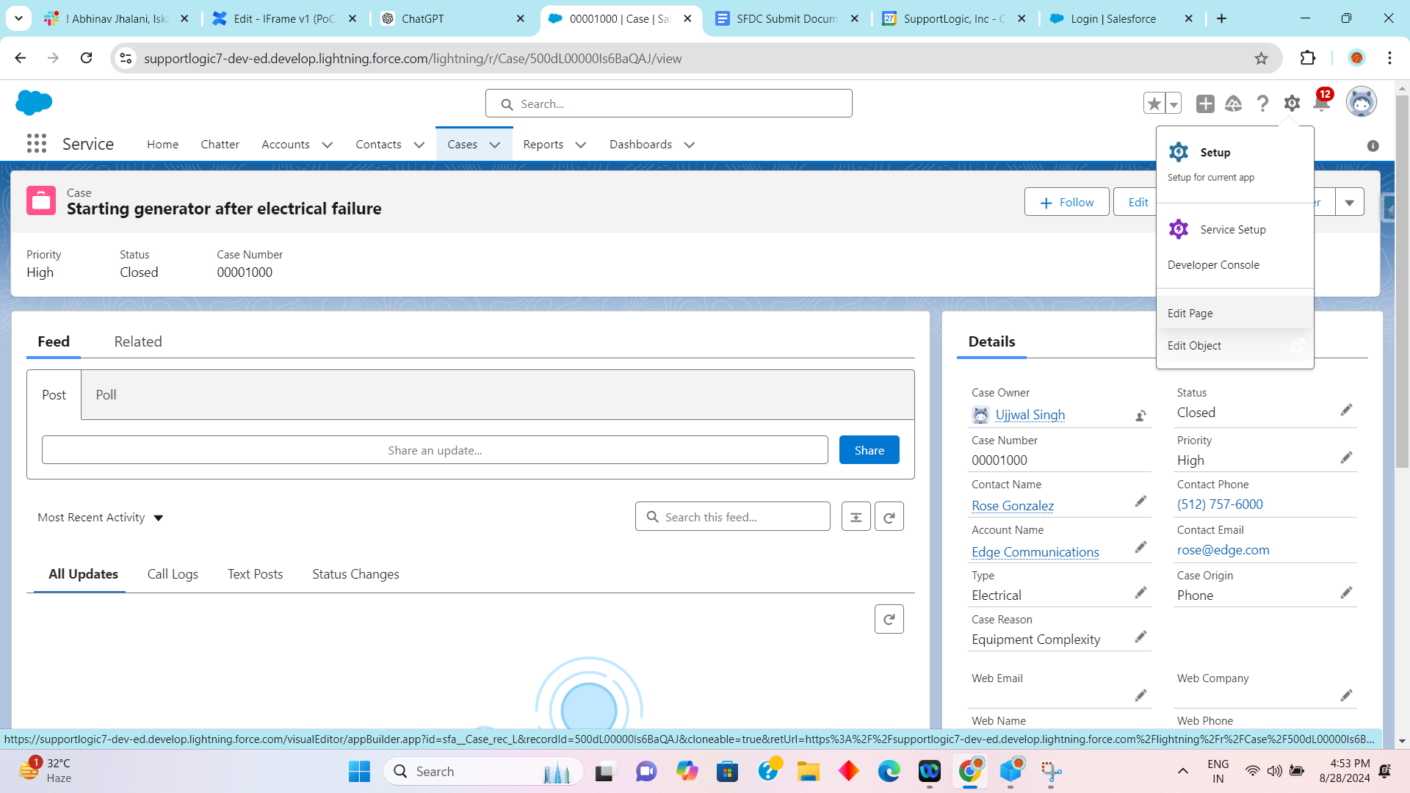Switch to the Related tab
The width and height of the screenshot is (1410, 793).
coord(137,341)
